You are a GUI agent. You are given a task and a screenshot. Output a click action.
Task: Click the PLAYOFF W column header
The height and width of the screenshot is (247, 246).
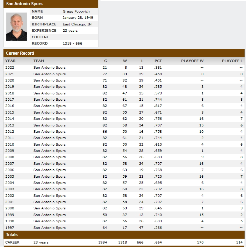(x=192, y=61)
